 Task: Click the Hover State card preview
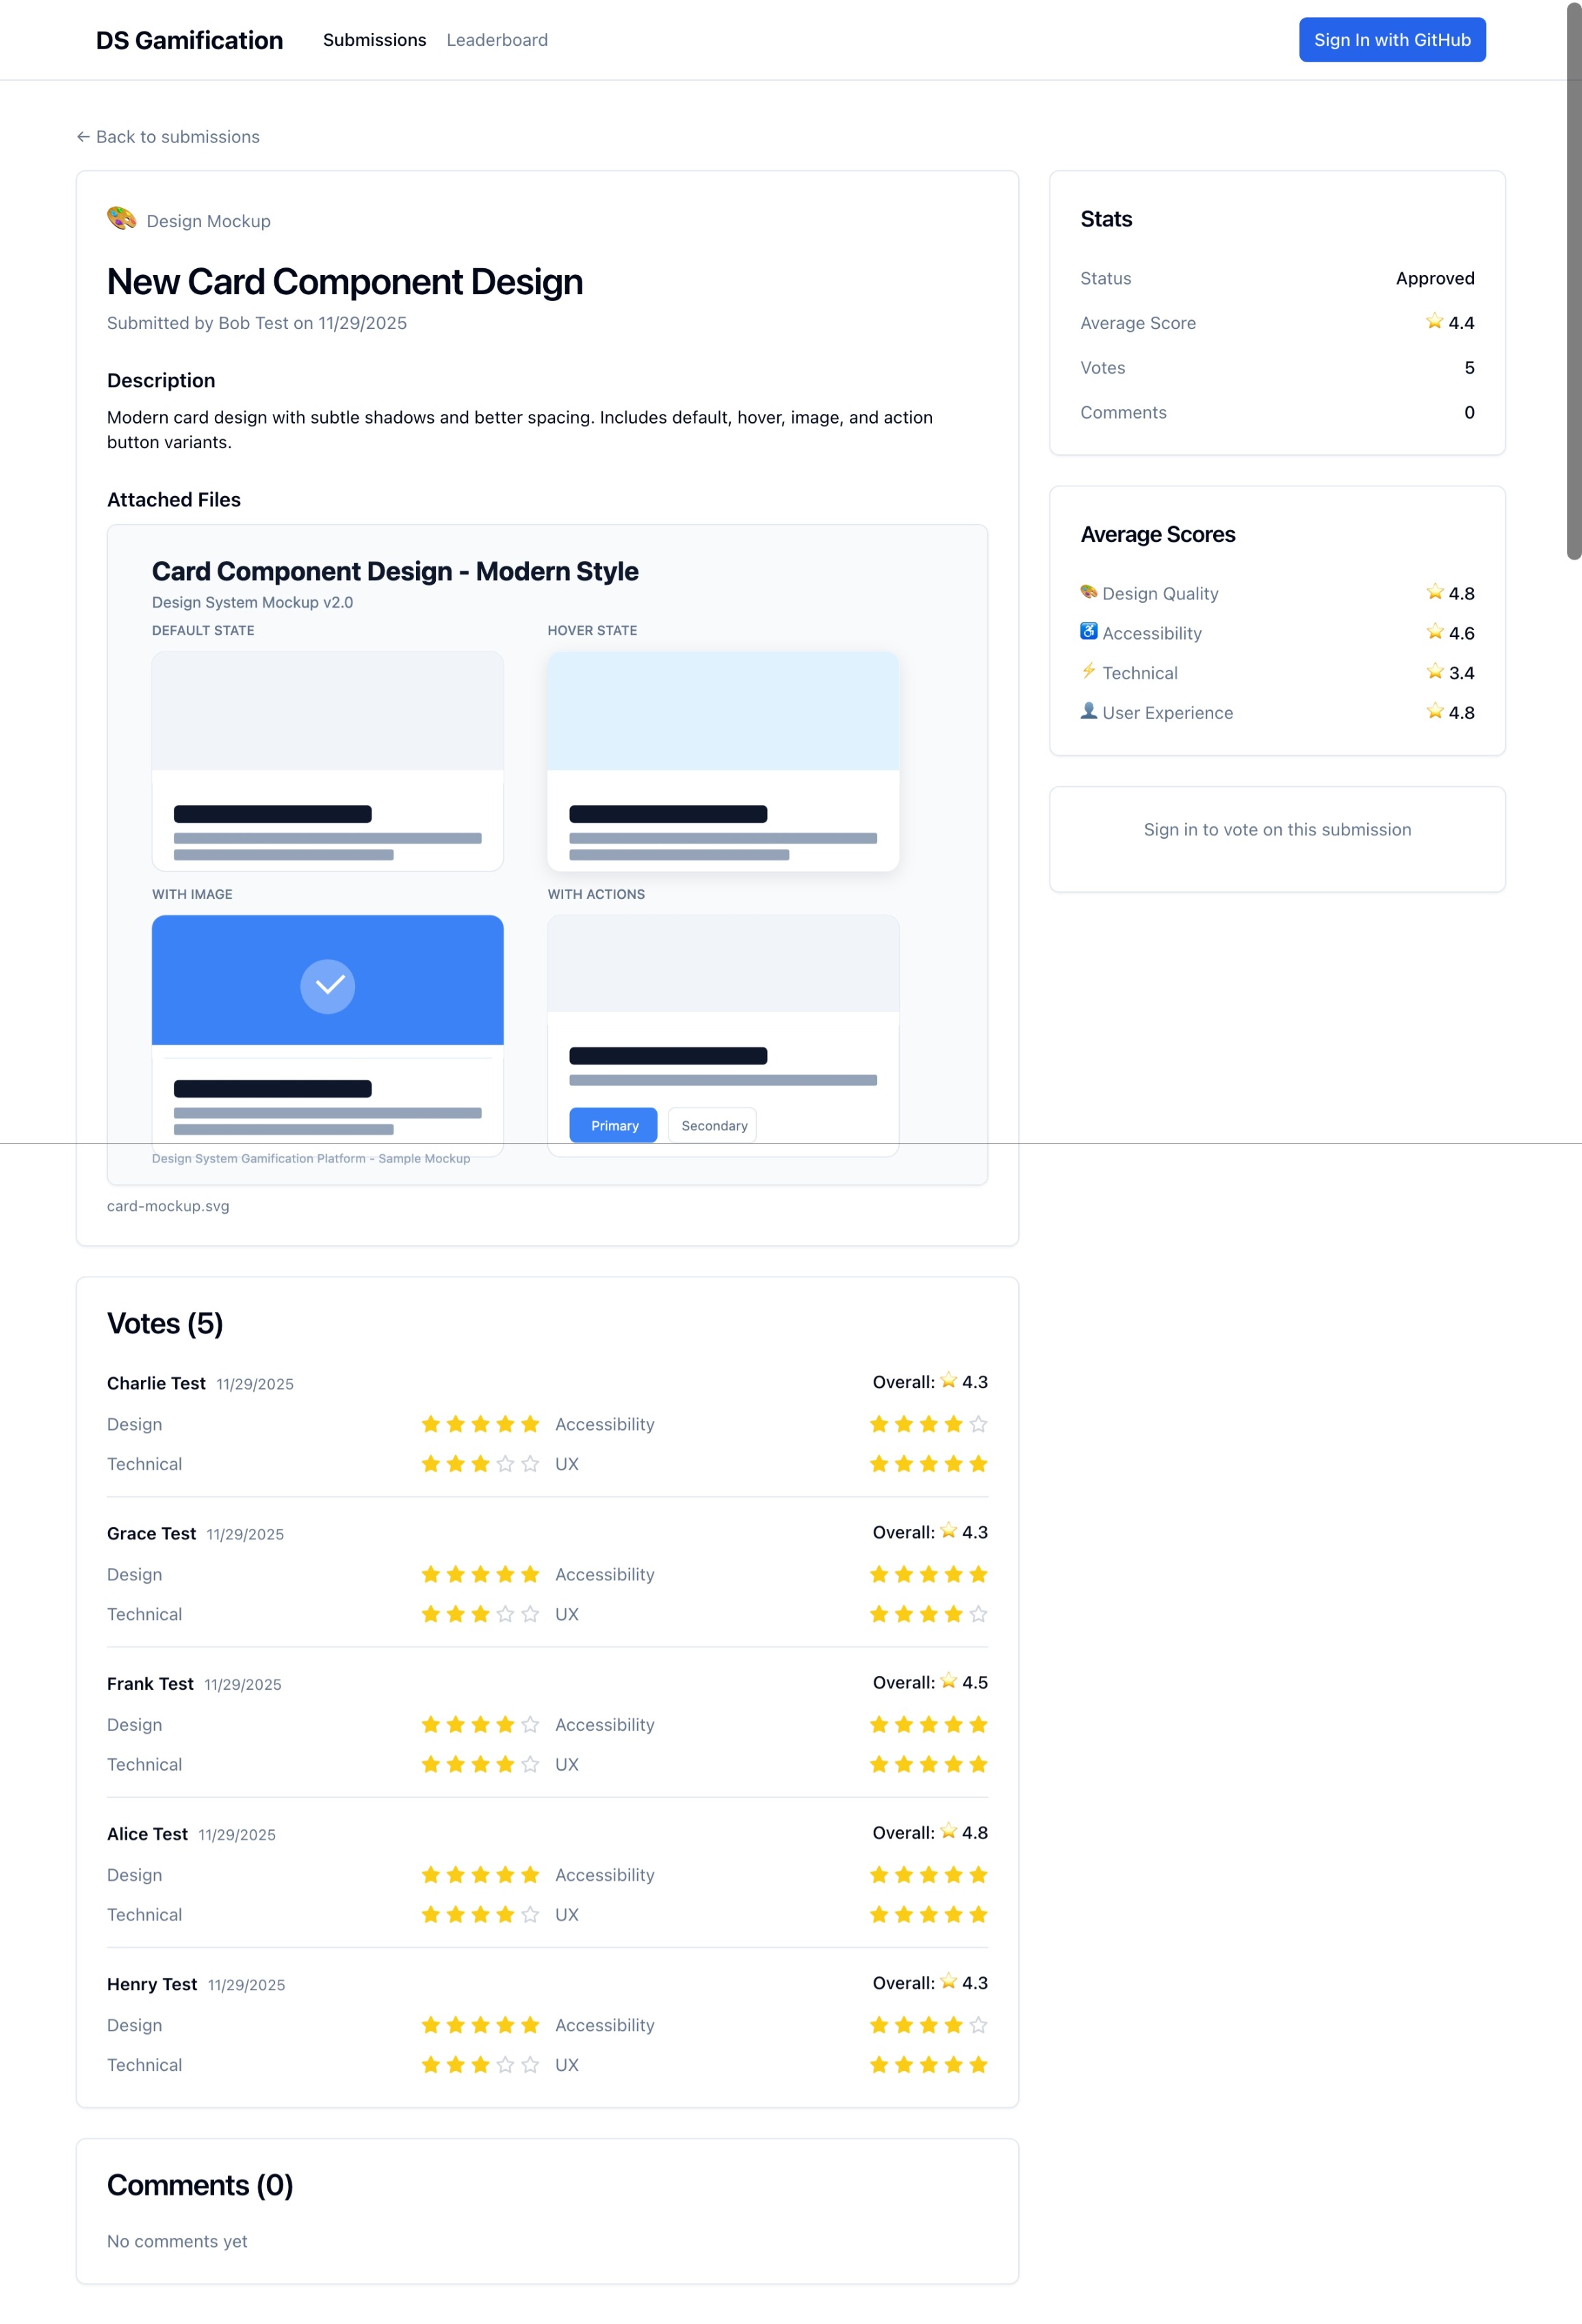click(x=723, y=761)
